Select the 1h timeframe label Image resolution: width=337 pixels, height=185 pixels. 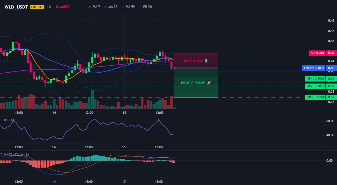click(x=49, y=7)
